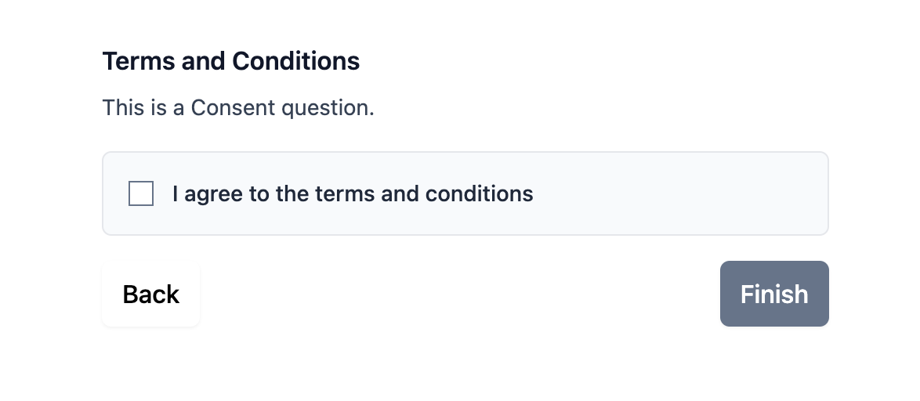Click the word 'Consent' in the description

[x=233, y=108]
